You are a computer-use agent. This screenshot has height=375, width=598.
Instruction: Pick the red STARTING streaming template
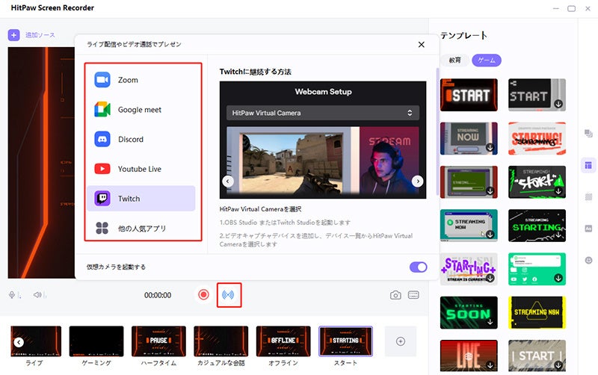click(537, 139)
